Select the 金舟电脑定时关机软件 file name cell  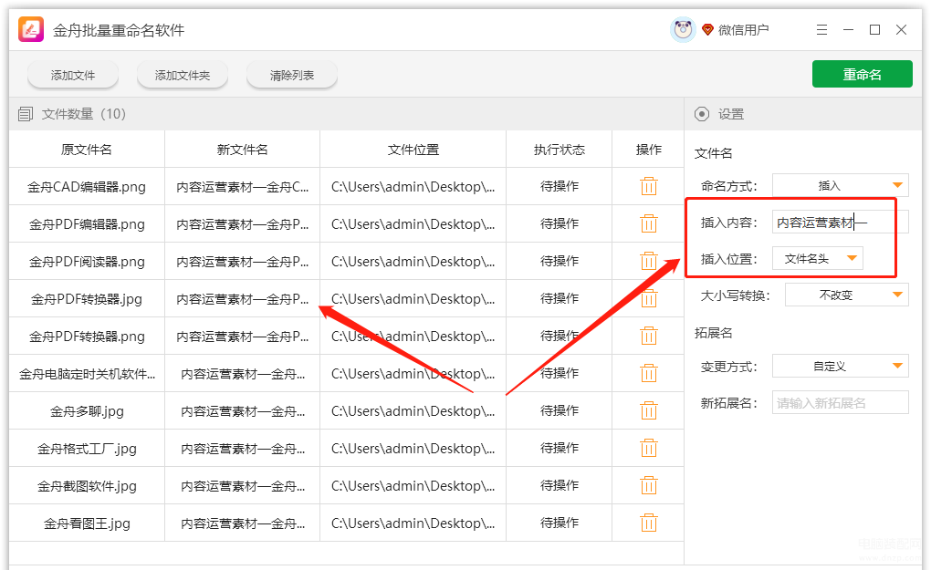pos(87,374)
